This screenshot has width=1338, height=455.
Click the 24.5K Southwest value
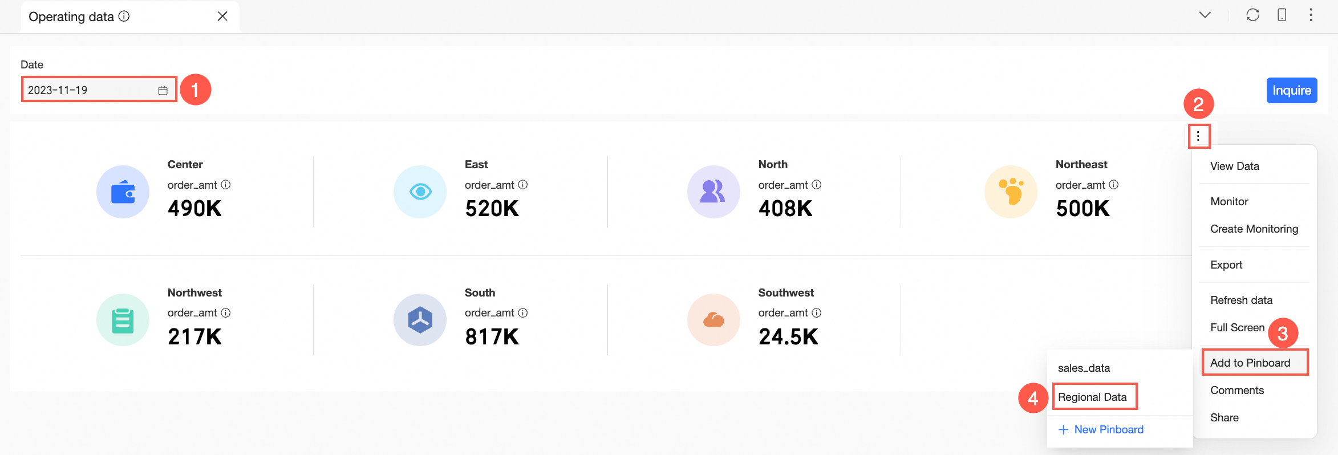pyautogui.click(x=788, y=337)
